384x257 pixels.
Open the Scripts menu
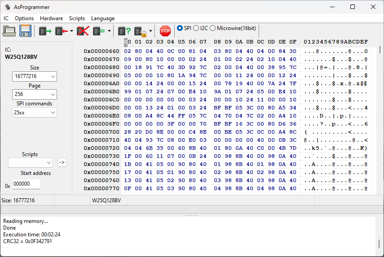tap(77, 18)
